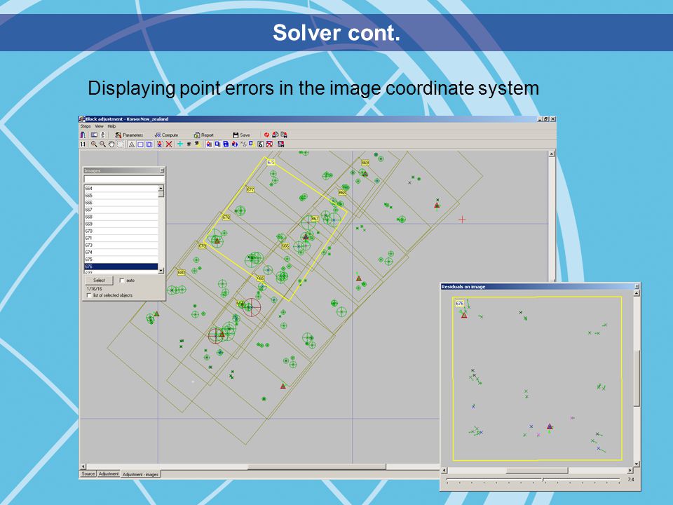This screenshot has height=505, width=673.
Task: Click the 1:1 zoom scale icon
Action: (83, 144)
